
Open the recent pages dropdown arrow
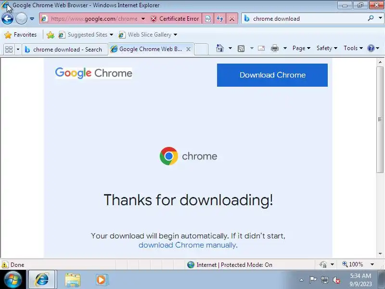coord(32,19)
